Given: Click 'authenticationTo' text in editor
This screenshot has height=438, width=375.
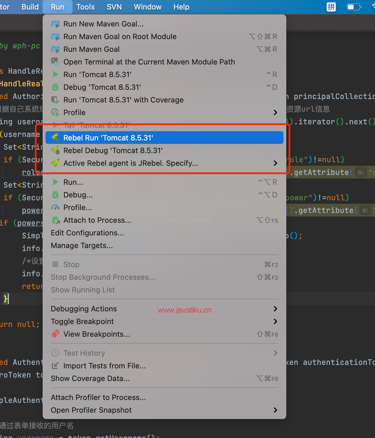Looking at the screenshot, I should pos(339,362).
